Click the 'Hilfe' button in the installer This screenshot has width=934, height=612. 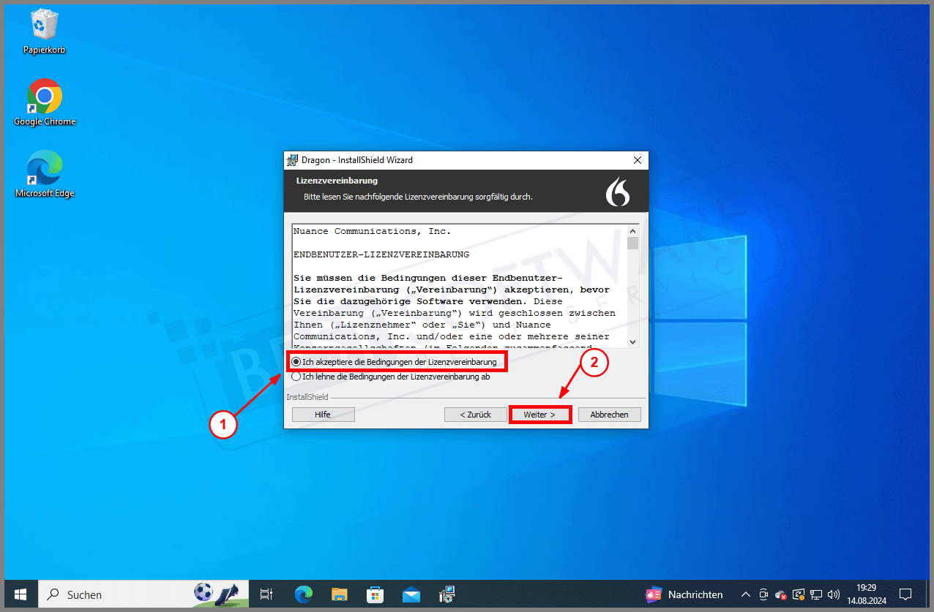pyautogui.click(x=323, y=414)
